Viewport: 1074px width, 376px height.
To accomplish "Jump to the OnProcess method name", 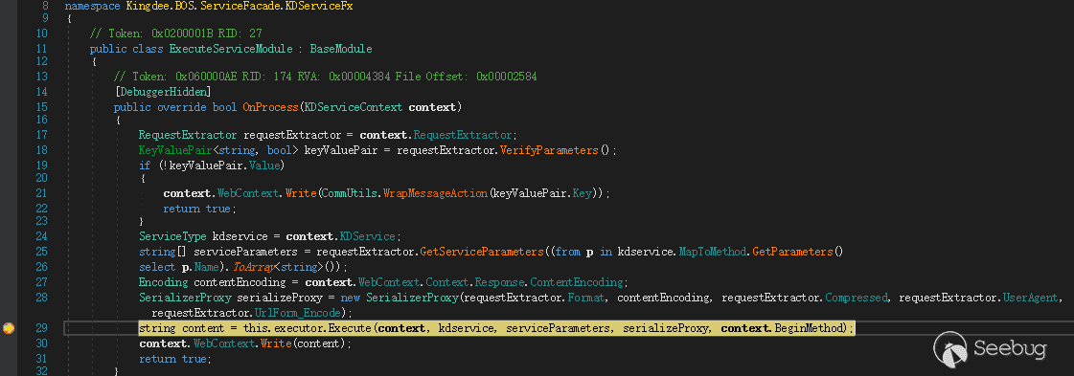I will [x=270, y=107].
